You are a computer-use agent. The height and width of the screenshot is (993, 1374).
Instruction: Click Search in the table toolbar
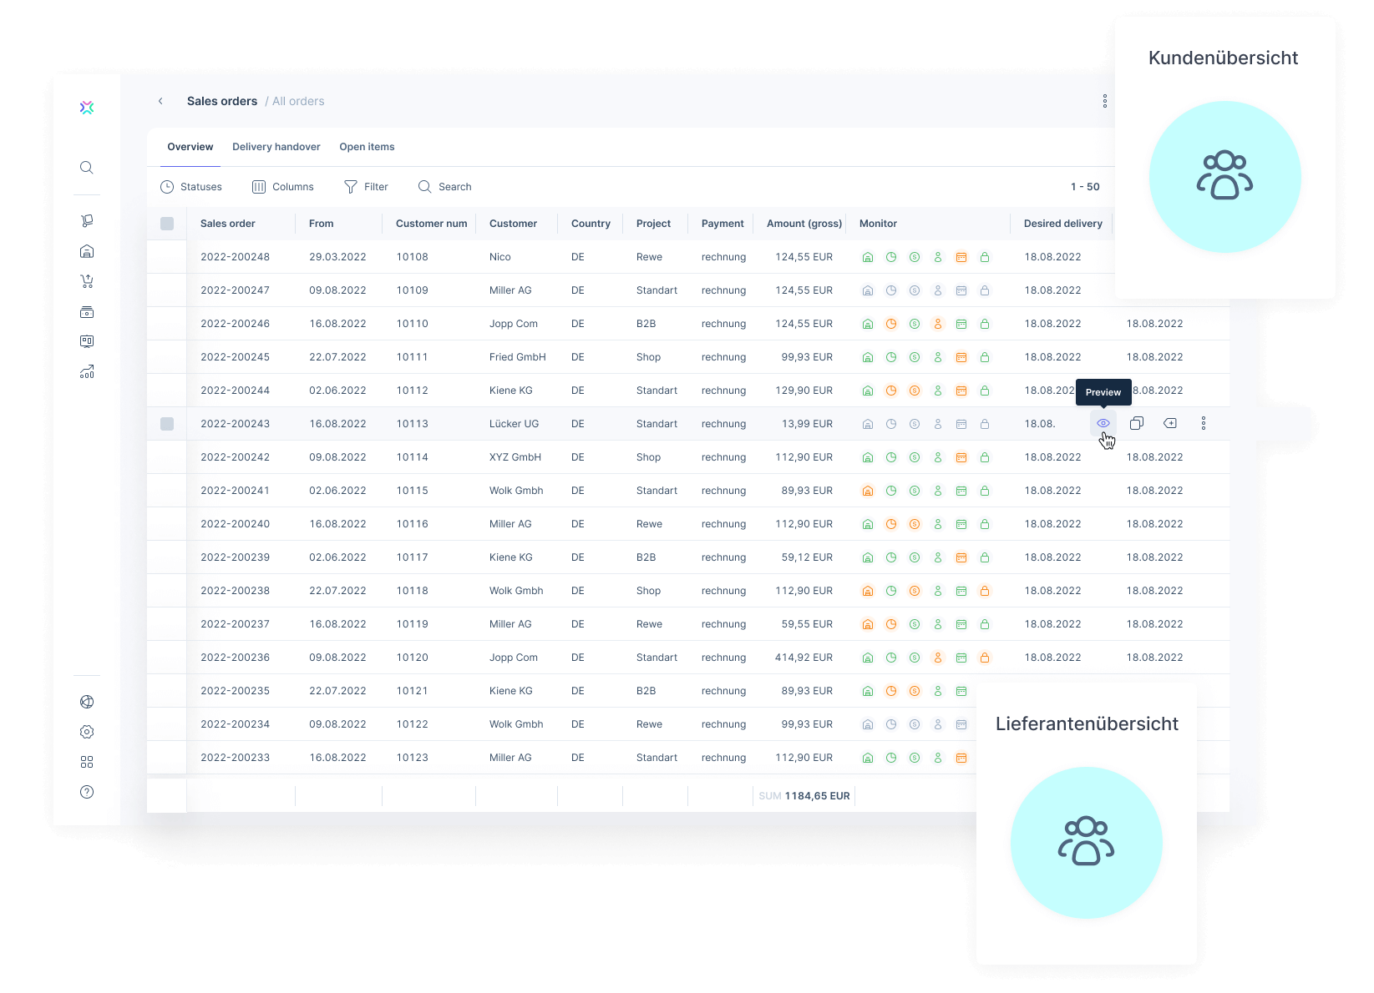[x=445, y=187]
